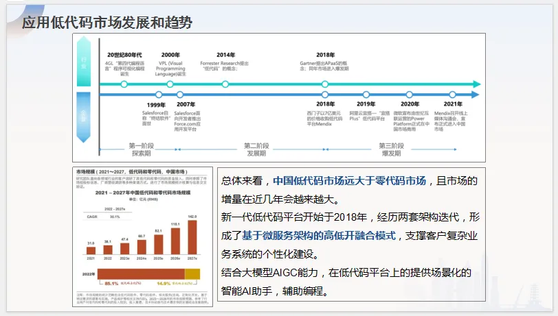
Task: Click the Salesforce Force.com description under 2007年
Action: click(x=188, y=121)
